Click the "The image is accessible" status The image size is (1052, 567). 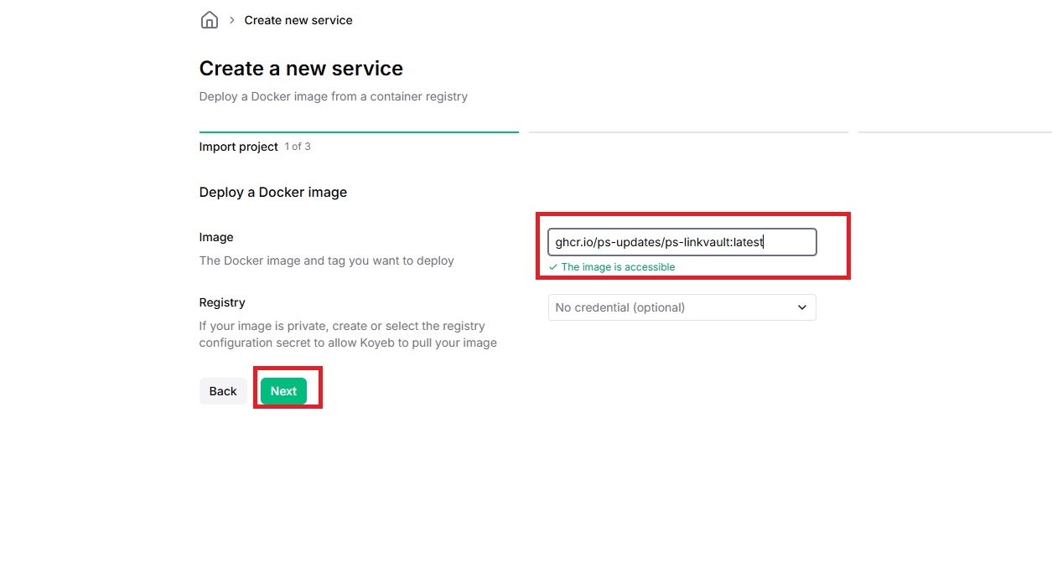pyautogui.click(x=612, y=267)
